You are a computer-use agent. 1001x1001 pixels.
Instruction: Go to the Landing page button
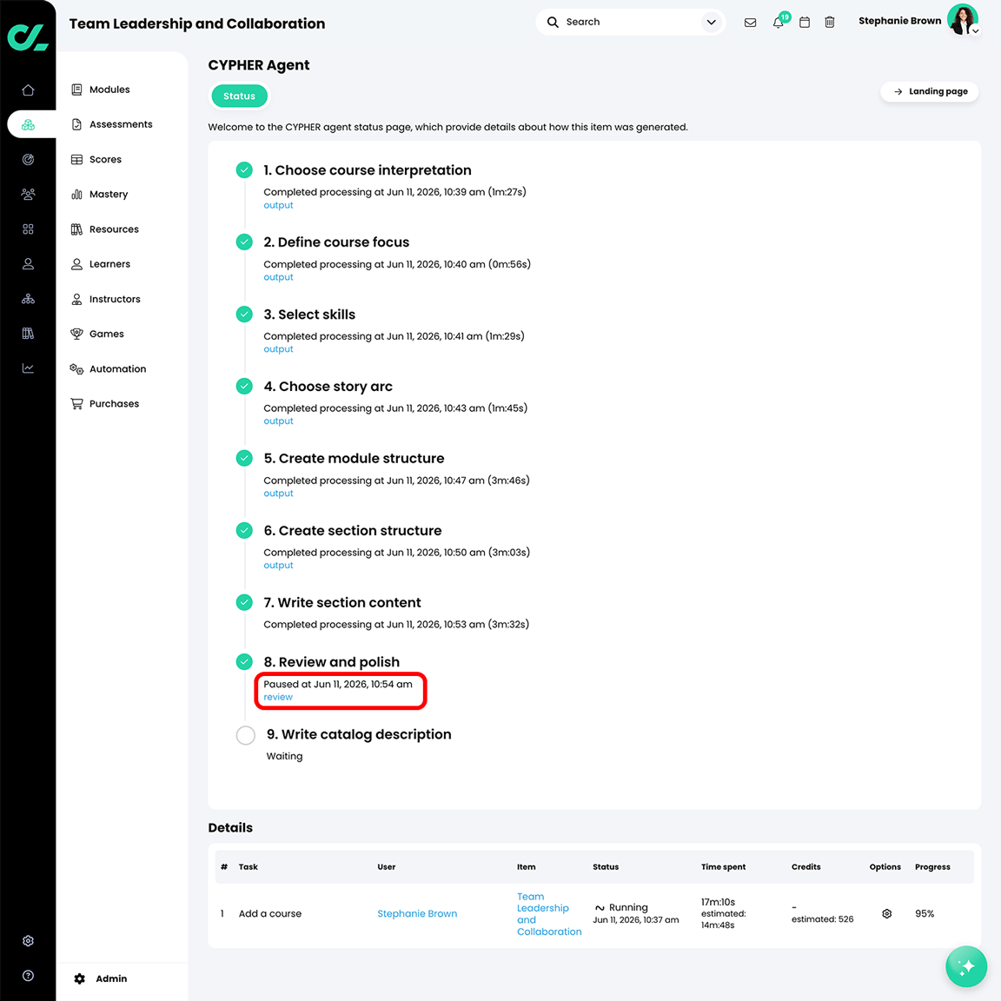coord(930,91)
